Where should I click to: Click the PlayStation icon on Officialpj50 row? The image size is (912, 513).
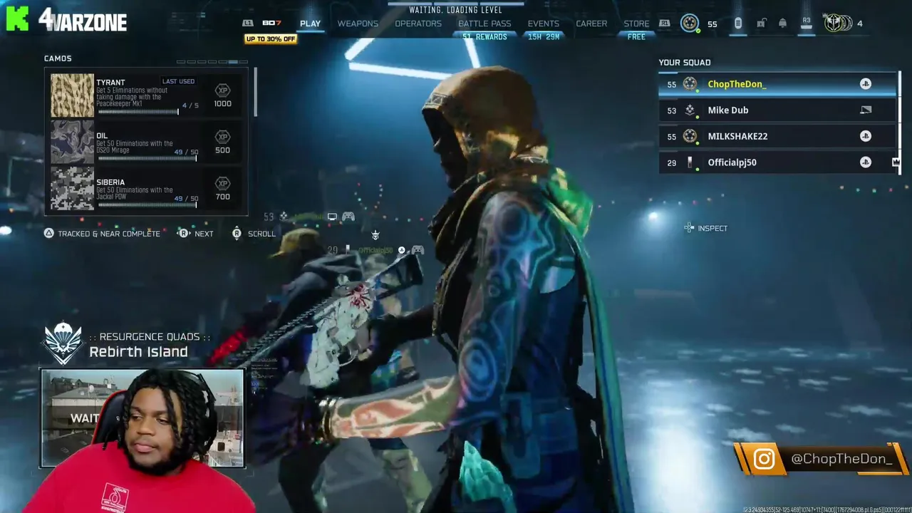click(865, 162)
